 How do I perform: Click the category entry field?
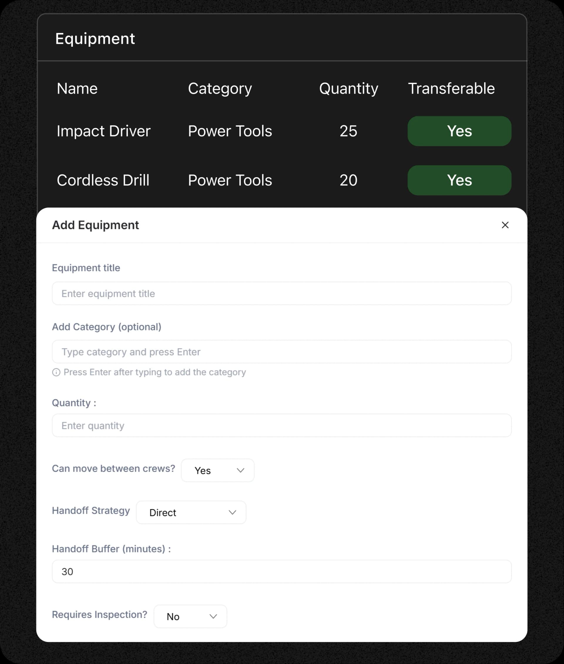(x=281, y=352)
